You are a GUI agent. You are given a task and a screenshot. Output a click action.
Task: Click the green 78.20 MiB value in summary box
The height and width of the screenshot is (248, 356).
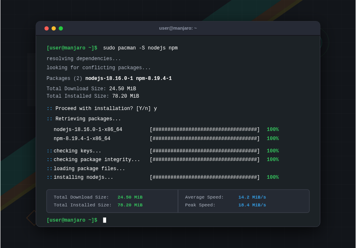click(x=130, y=205)
